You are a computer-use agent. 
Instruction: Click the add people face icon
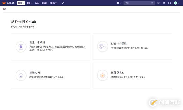tap(21, 75)
